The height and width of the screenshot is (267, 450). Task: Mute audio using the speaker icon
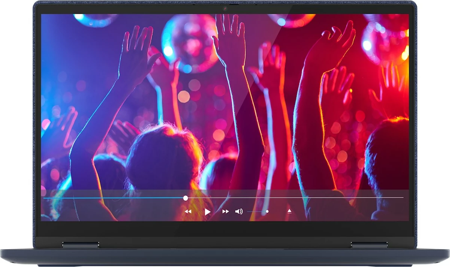click(x=239, y=212)
